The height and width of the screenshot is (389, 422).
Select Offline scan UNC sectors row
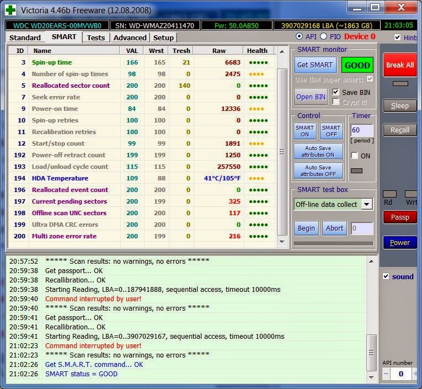(x=142, y=213)
